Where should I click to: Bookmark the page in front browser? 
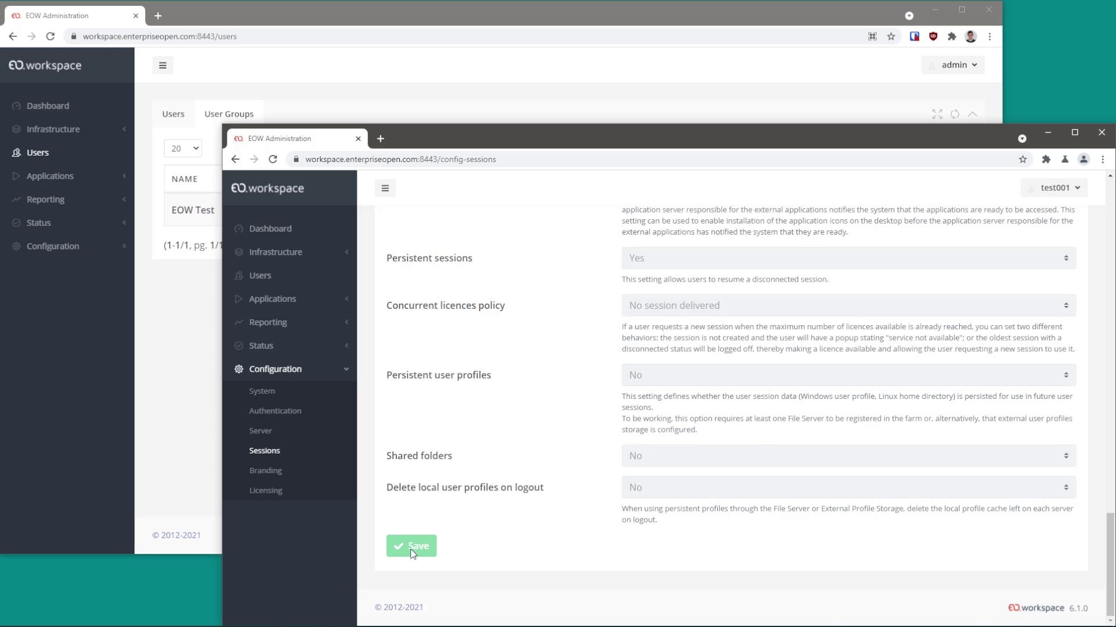click(x=1023, y=159)
